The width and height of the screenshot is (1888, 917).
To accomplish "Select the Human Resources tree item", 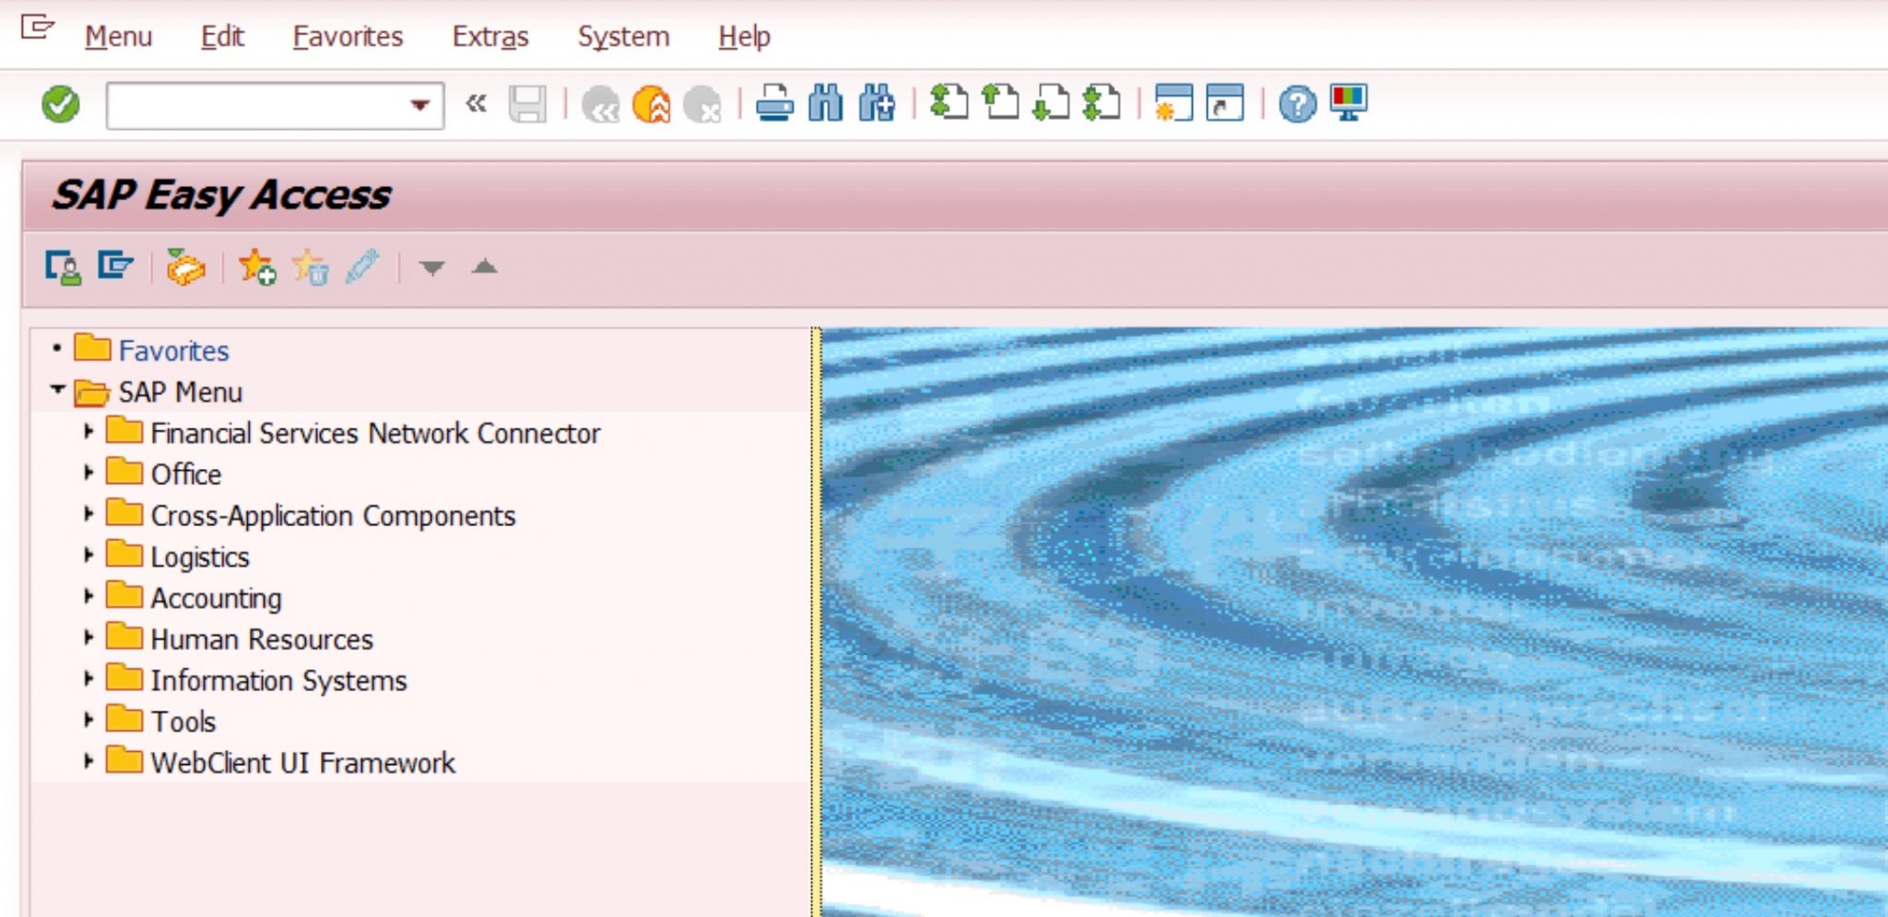I will tap(262, 640).
